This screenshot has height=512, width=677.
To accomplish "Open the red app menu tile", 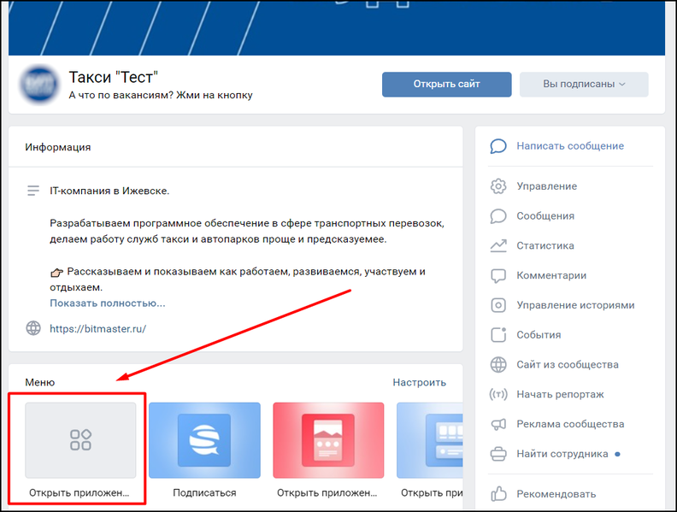I will tap(328, 440).
